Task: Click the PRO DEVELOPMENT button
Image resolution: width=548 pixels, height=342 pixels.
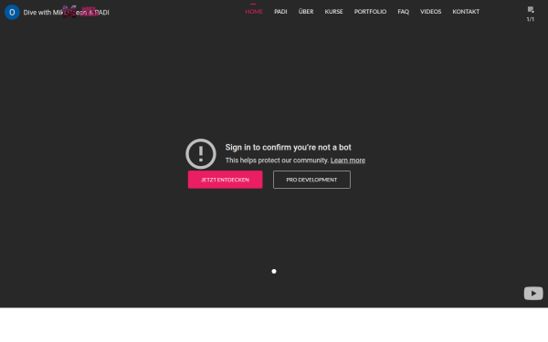Action: click(311, 180)
